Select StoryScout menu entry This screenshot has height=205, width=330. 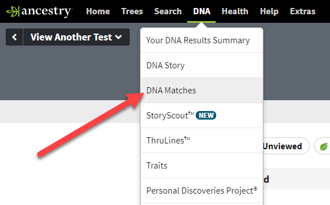click(201, 116)
